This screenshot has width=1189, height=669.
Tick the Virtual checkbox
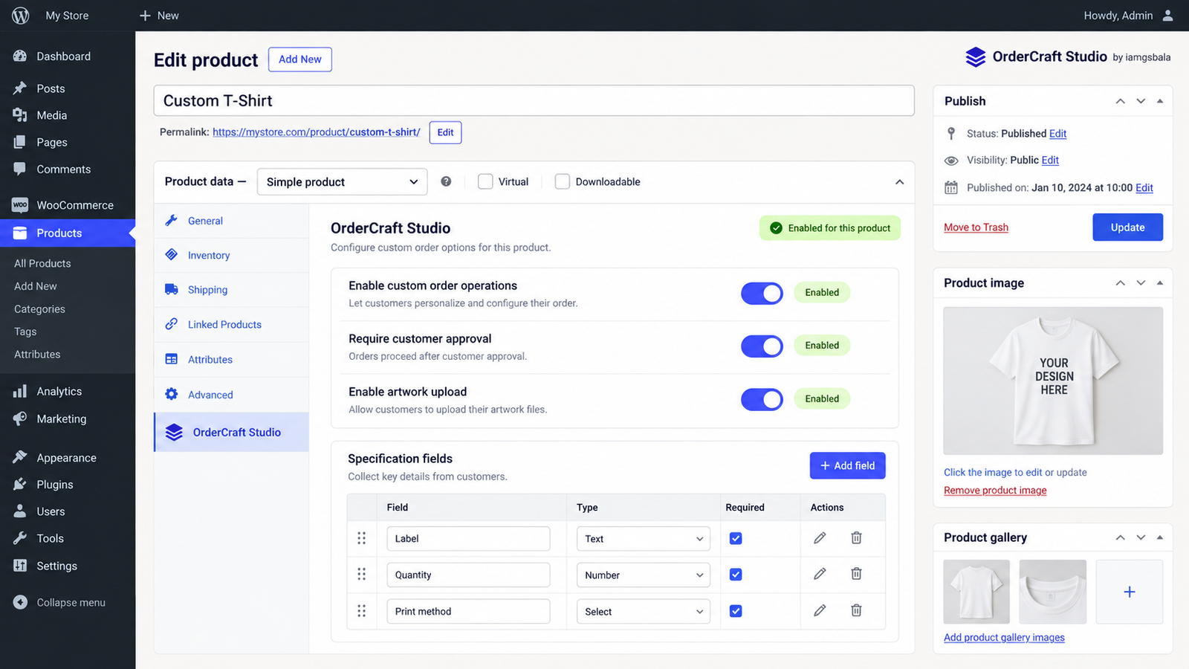tap(485, 181)
